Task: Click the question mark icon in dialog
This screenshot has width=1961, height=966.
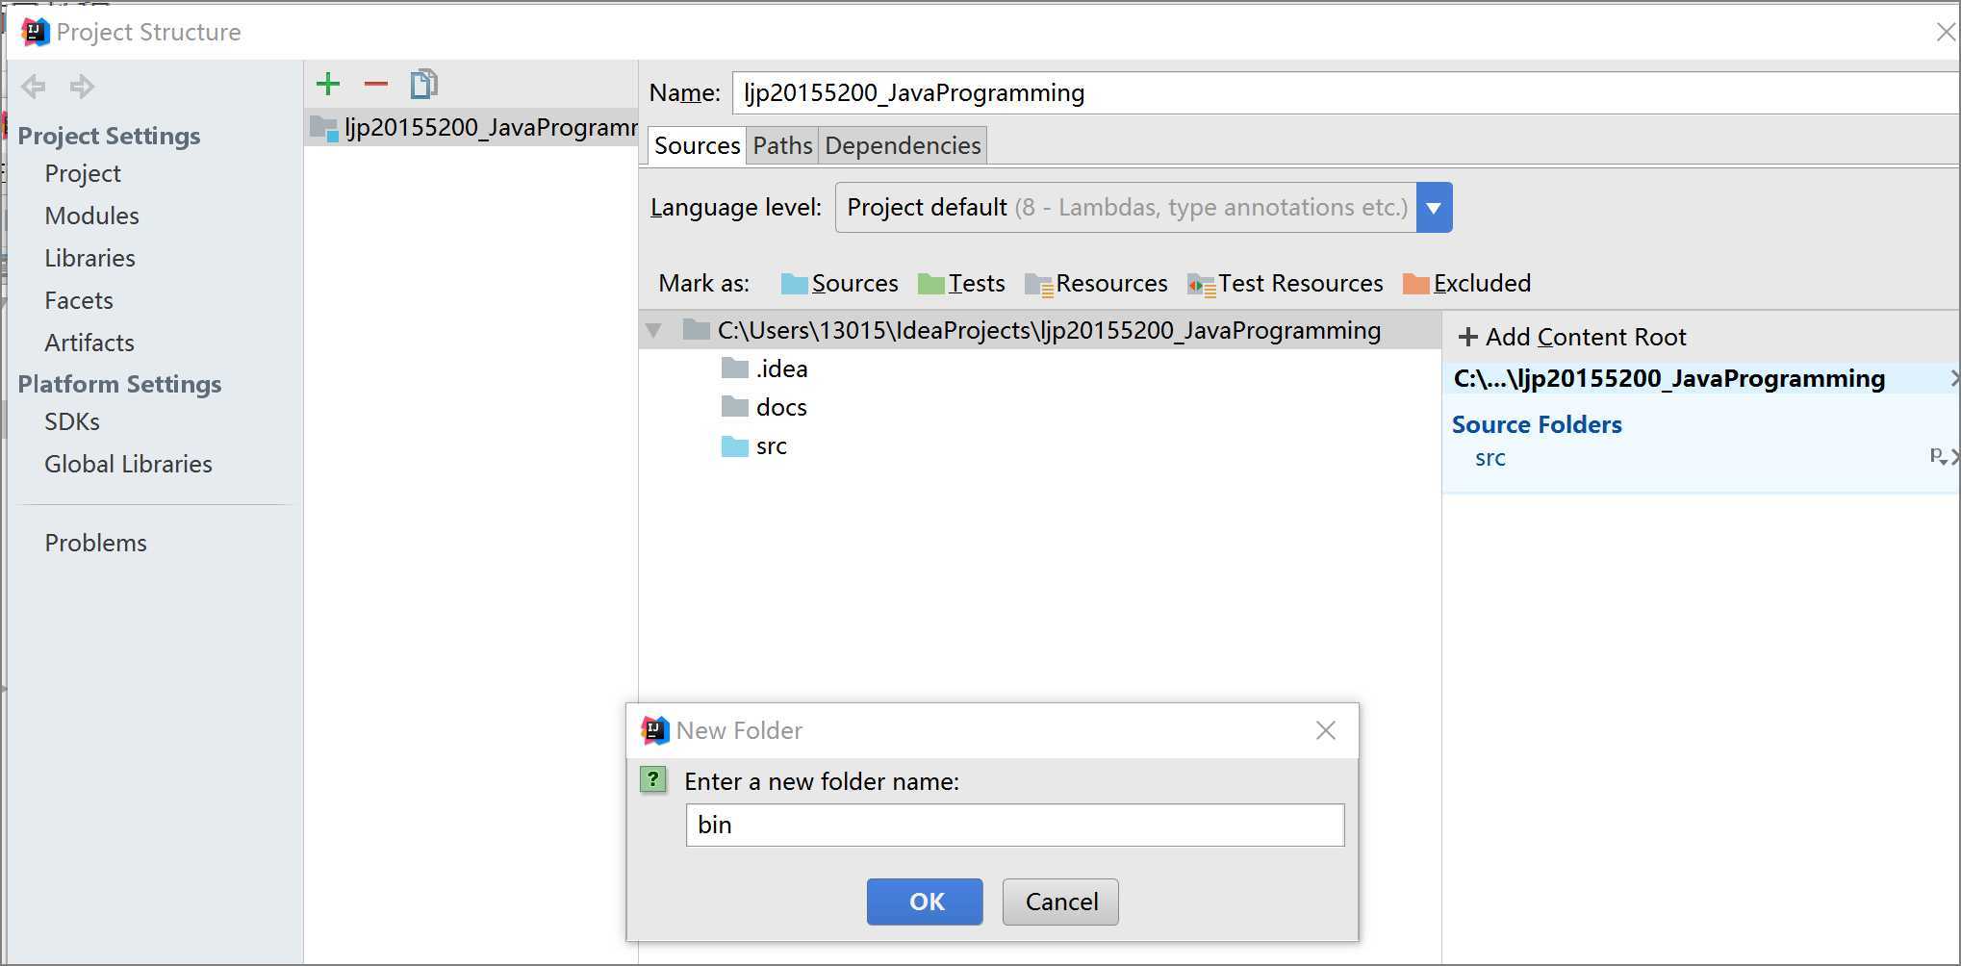Action: pos(653,779)
